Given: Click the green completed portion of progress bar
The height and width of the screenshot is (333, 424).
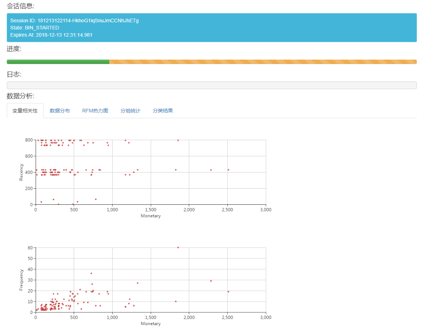Looking at the screenshot, I should (x=58, y=62).
